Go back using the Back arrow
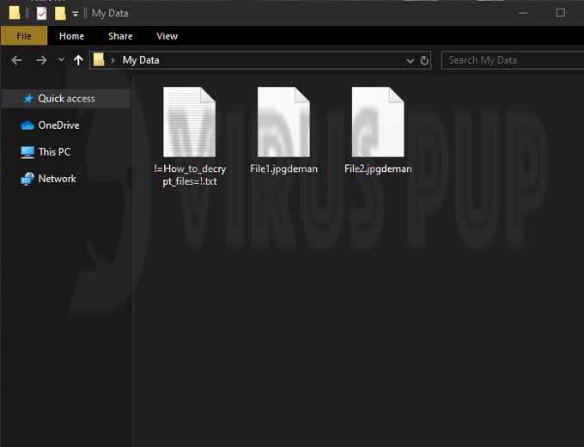Screen dimensions: 584x447 click(17, 60)
